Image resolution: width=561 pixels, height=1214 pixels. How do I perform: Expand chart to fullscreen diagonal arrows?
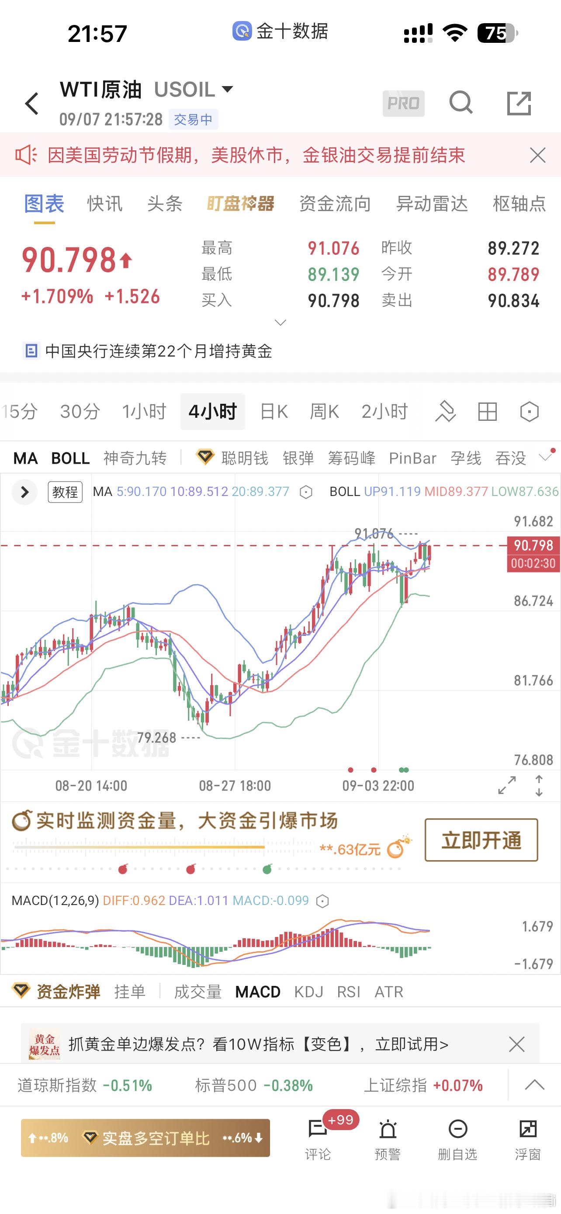tap(507, 786)
